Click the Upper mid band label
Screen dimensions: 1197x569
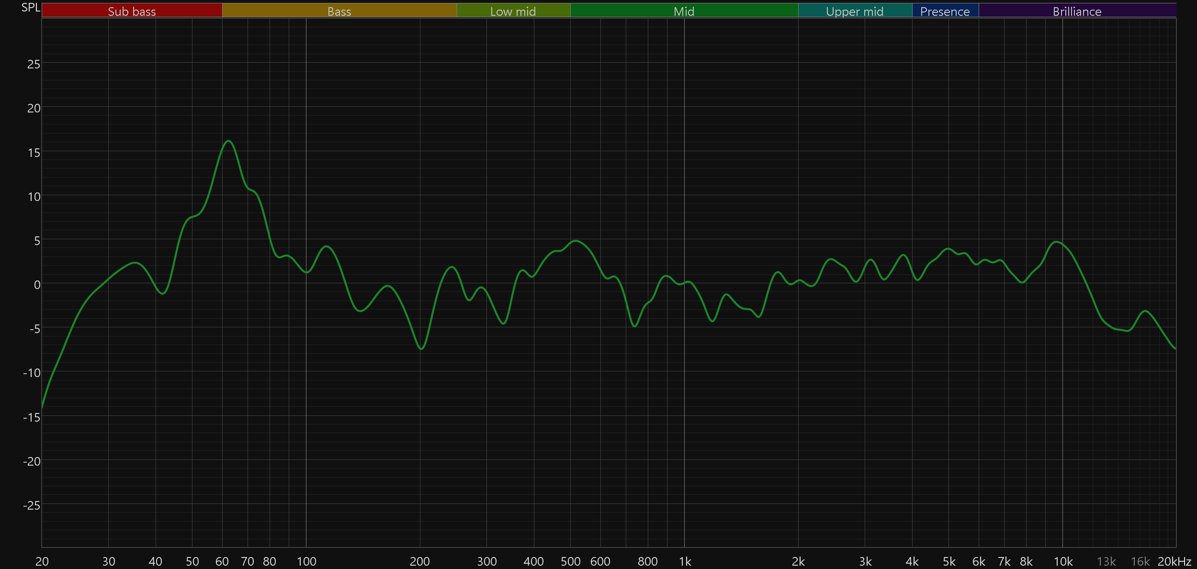tap(855, 11)
